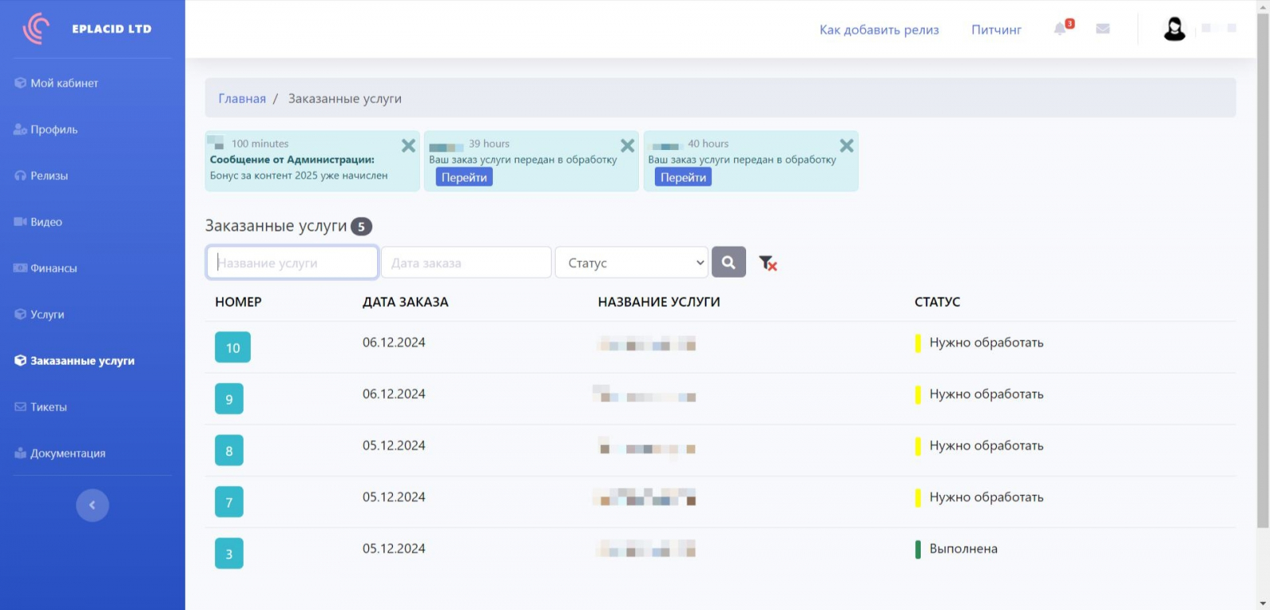
Task: Clear filters with the funnel icon
Action: 767,263
